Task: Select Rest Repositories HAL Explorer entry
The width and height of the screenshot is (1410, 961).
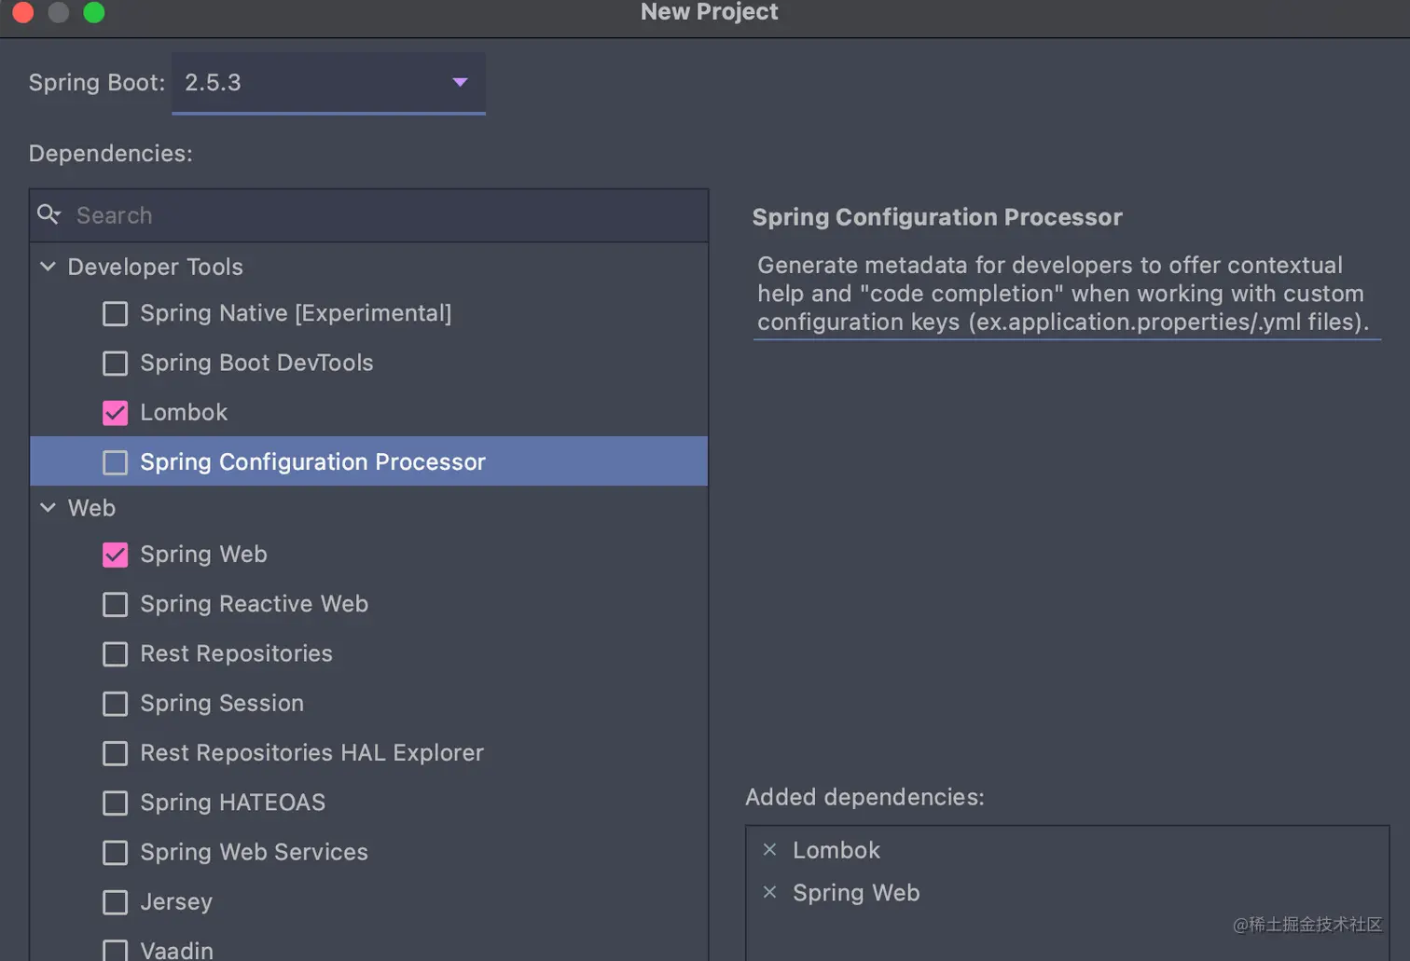Action: pyautogui.click(x=311, y=752)
